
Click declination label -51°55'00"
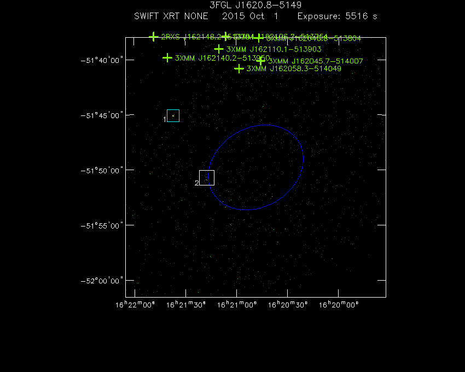[x=102, y=226]
